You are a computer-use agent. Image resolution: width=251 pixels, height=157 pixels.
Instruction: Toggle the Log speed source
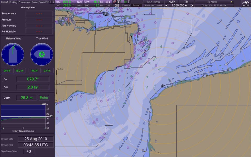pyautogui.click(x=108, y=2)
